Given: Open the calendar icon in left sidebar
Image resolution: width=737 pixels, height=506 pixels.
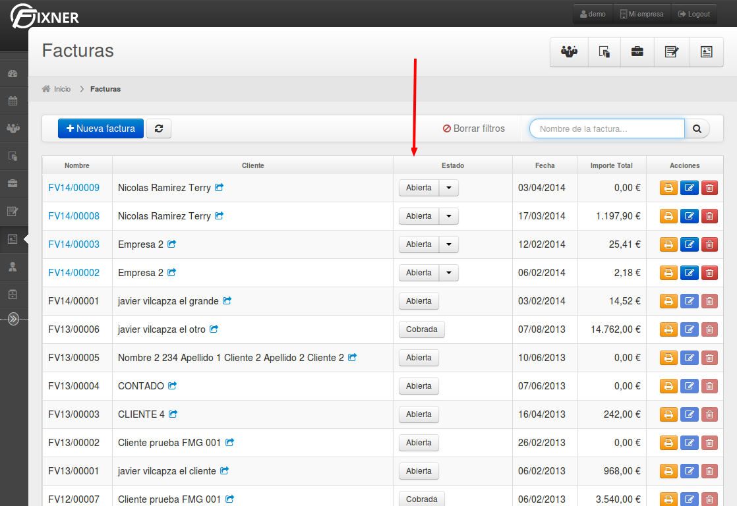Looking at the screenshot, I should pyautogui.click(x=13, y=101).
